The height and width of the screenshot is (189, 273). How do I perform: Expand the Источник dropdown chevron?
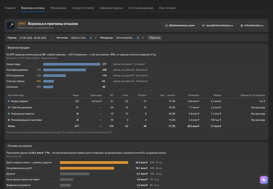pos(95,38)
